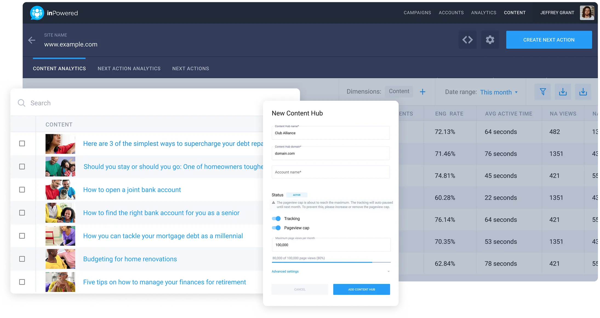Open the Next Actions tab
600x318 pixels.
[191, 68]
